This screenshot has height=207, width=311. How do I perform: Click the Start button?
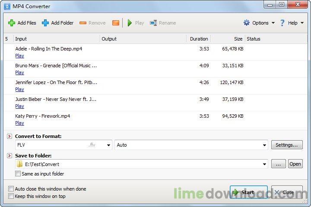click(x=249, y=192)
